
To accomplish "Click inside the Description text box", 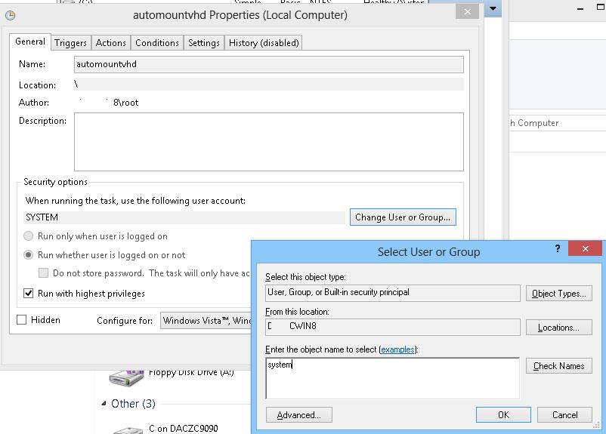I will (268, 142).
